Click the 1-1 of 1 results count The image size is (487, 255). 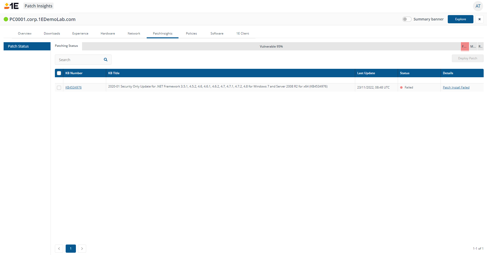(478, 249)
